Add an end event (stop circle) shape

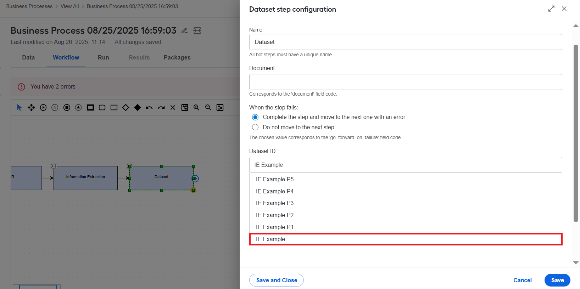click(x=67, y=108)
